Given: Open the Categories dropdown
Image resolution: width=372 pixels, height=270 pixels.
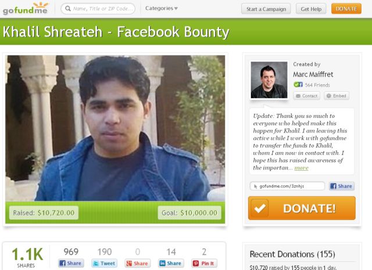Looking at the screenshot, I should coord(162,8).
